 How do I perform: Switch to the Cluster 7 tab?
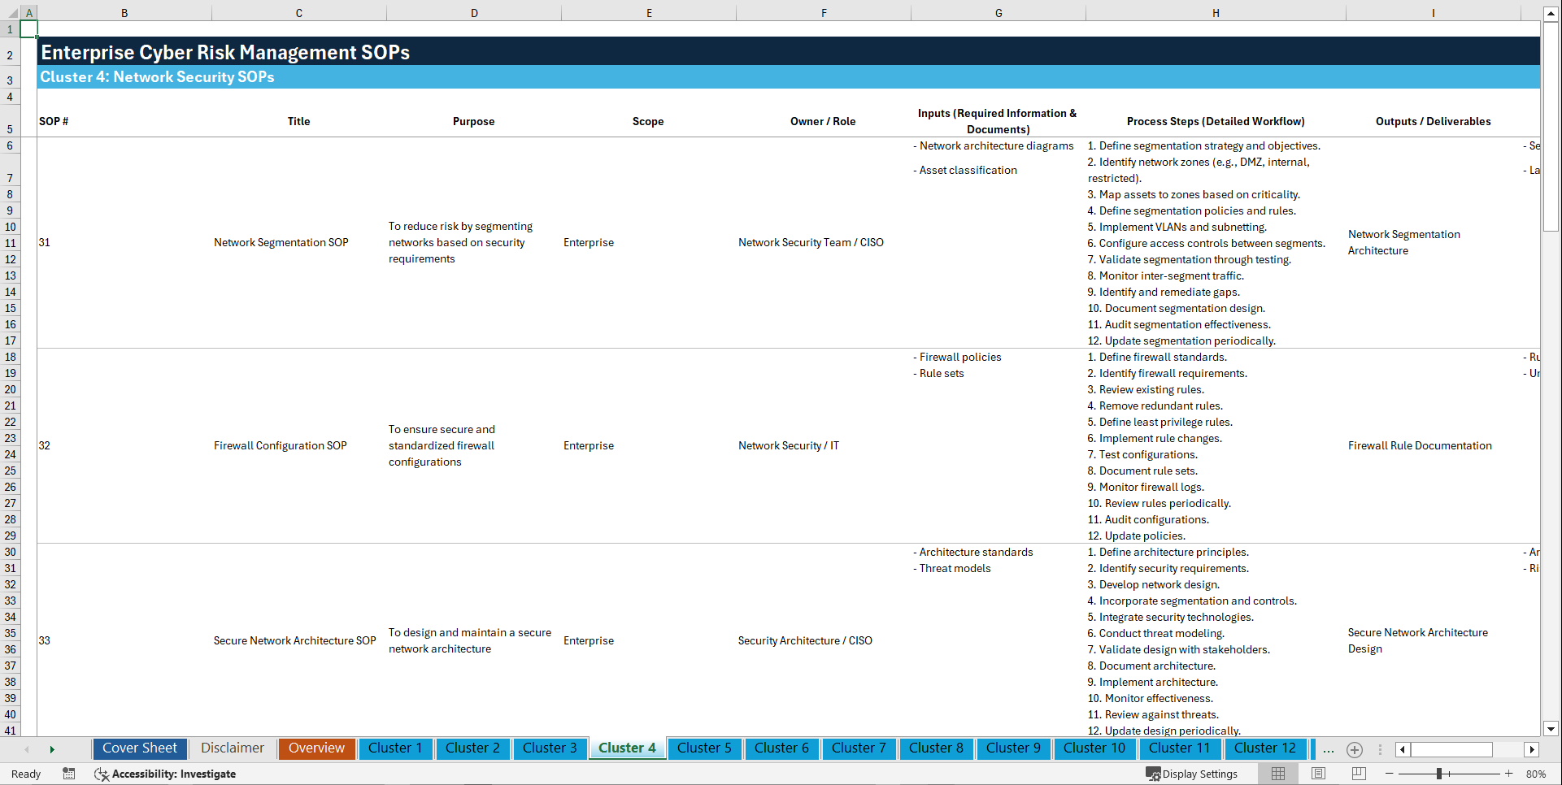pyautogui.click(x=859, y=748)
